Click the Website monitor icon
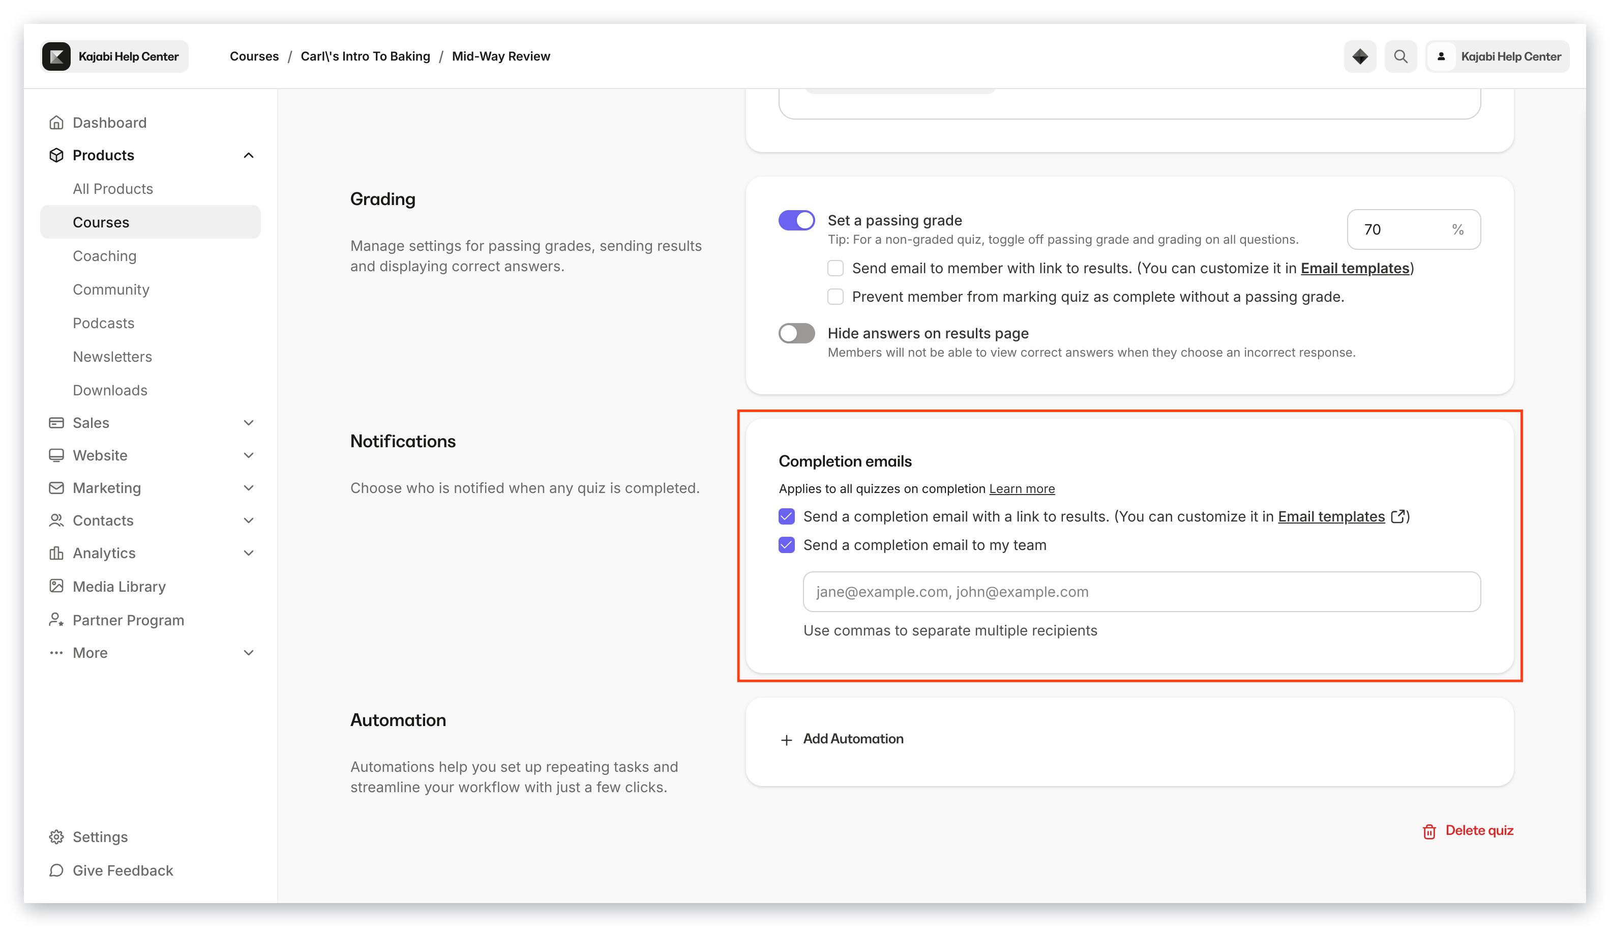1610x927 pixels. (x=56, y=455)
